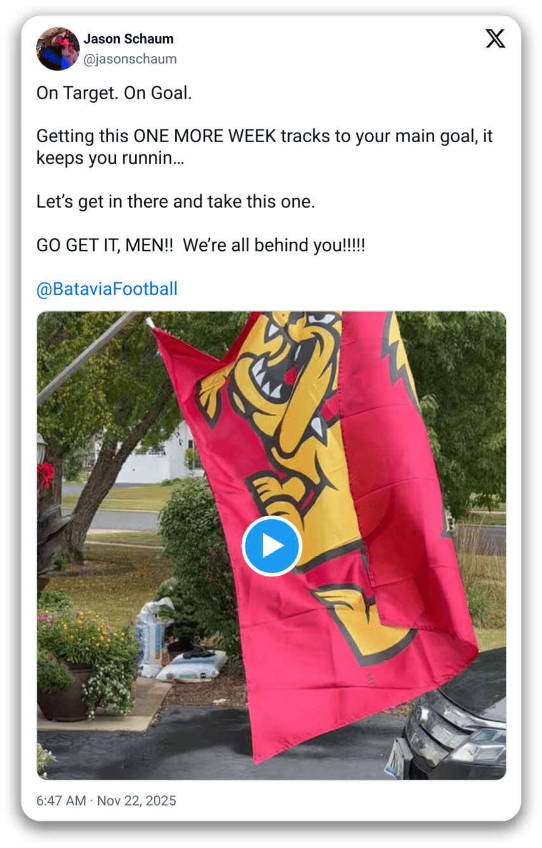Click the "GO GET IT, MEN!!" line
This screenshot has height=848, width=542.
[x=201, y=246]
